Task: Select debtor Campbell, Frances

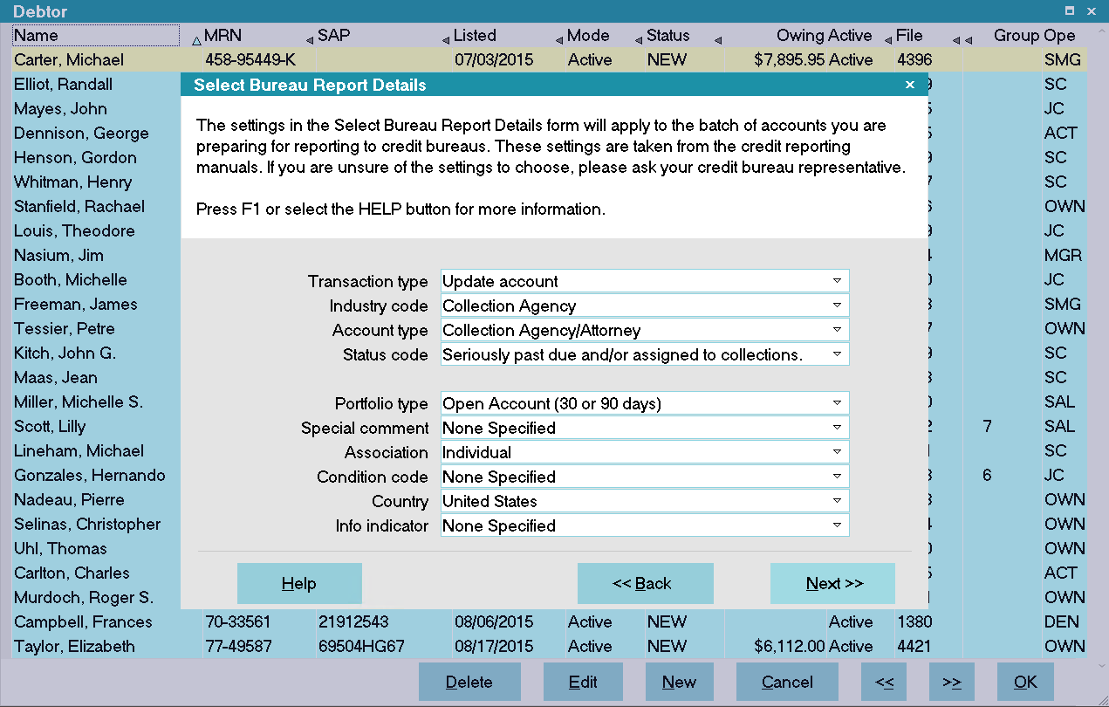Action: [83, 622]
